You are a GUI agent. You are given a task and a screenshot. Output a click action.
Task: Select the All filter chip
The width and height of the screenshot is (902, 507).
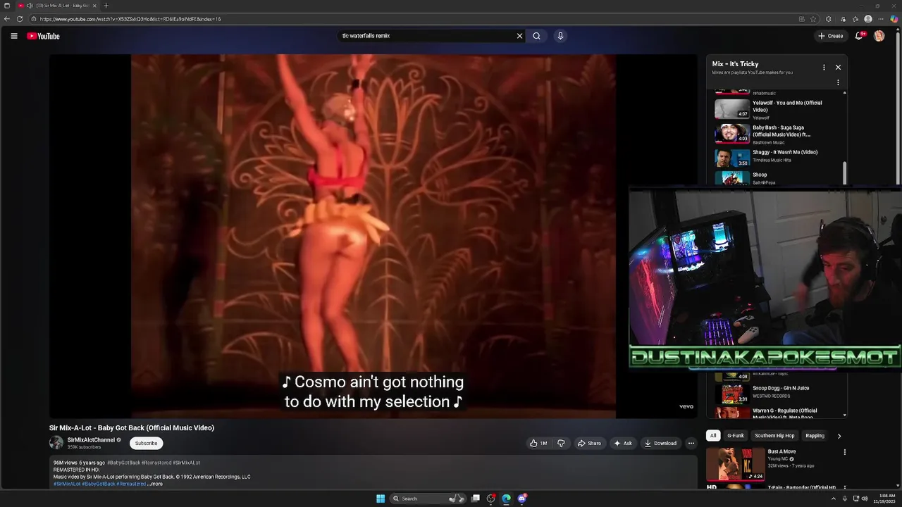(x=713, y=436)
